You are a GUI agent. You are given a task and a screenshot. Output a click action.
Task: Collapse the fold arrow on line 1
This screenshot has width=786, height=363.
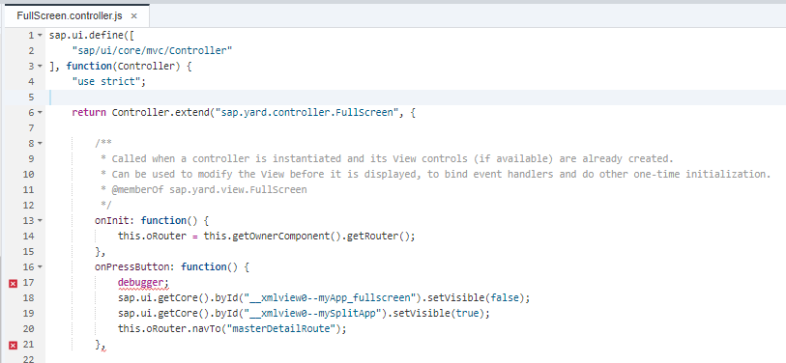pyautogui.click(x=40, y=36)
